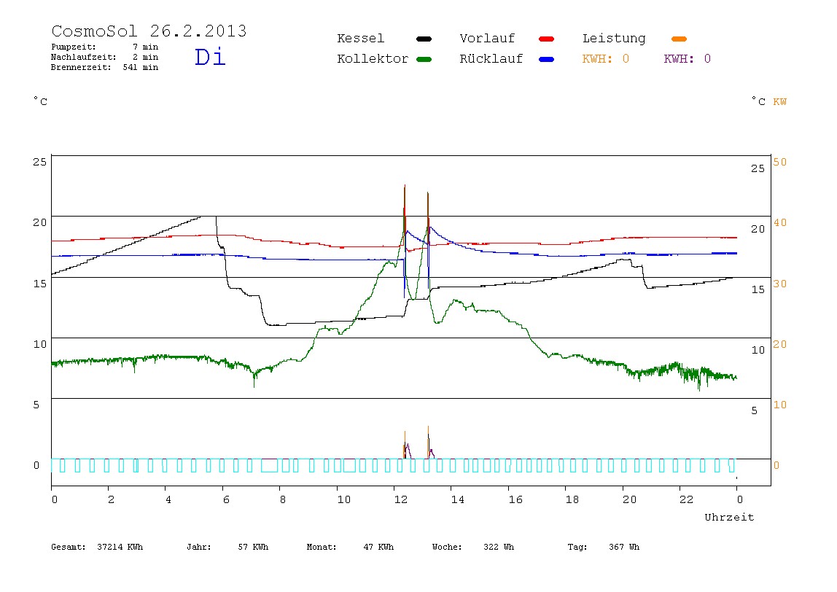Click the Tag label
The height and width of the screenshot is (592, 837).
point(577,547)
